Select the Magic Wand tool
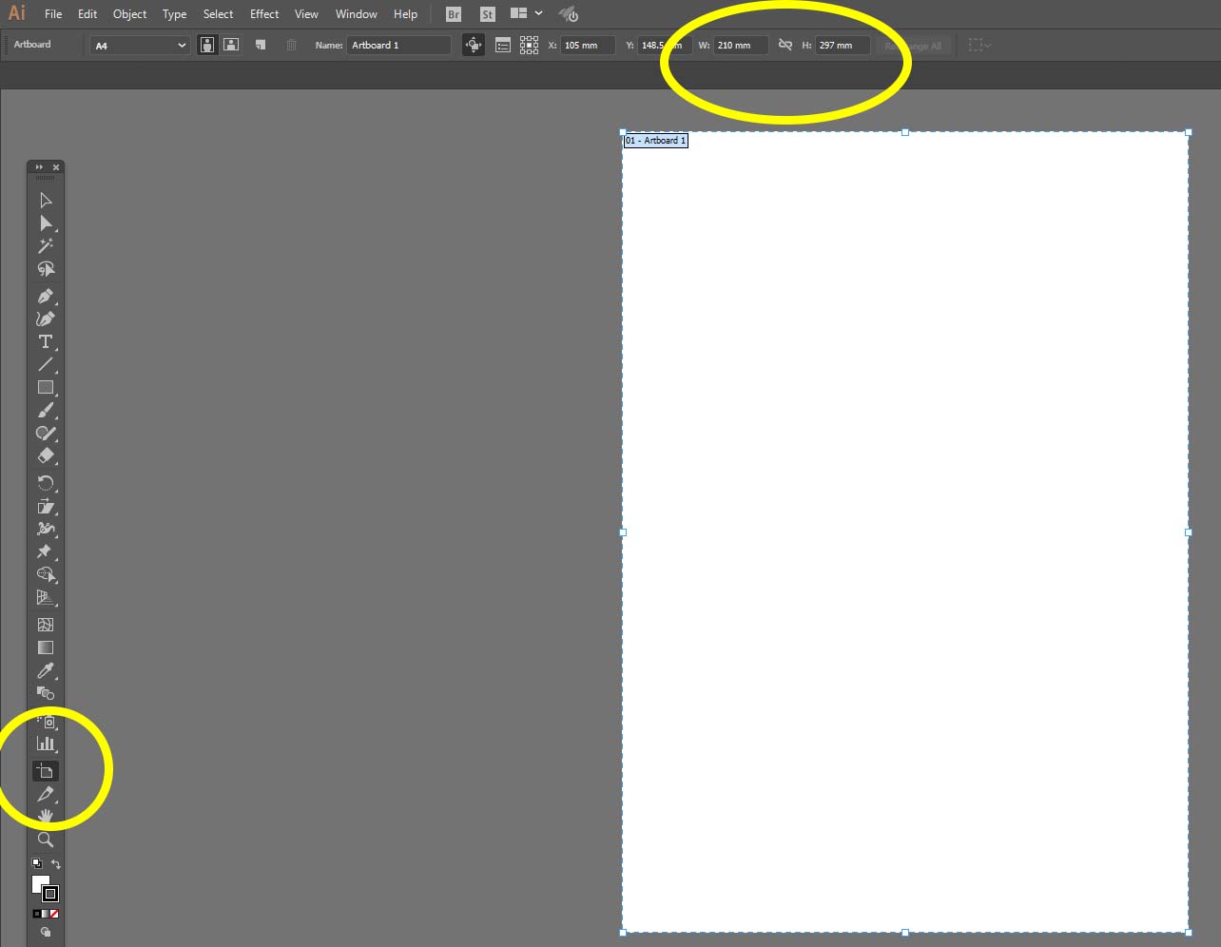Viewport: 1221px width, 947px height. 45,246
